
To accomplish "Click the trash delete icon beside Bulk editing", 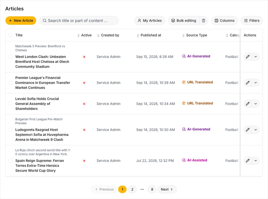I will pos(204,21).
